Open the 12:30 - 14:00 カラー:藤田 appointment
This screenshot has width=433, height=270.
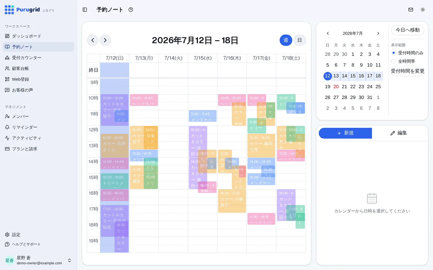(x=261, y=146)
